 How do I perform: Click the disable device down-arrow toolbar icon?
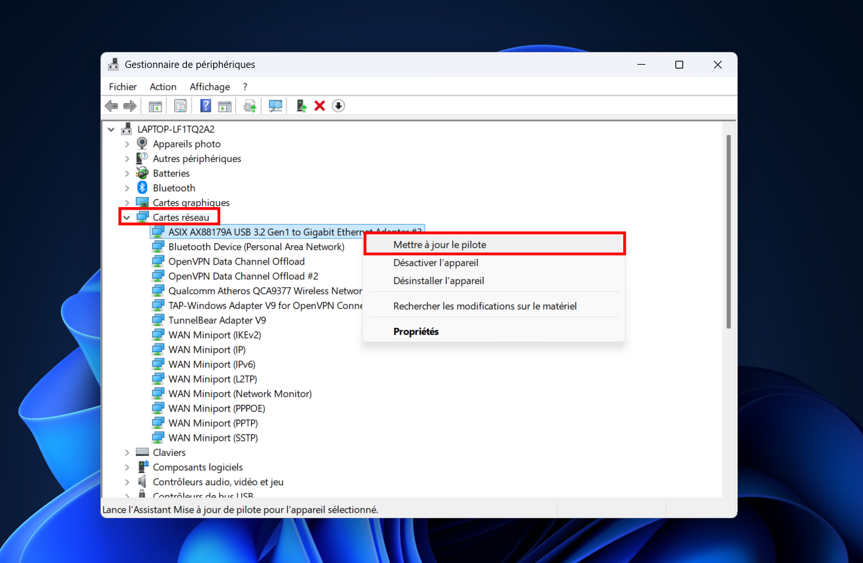pos(338,106)
